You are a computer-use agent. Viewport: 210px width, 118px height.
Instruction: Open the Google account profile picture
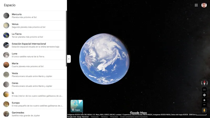click(204, 5)
